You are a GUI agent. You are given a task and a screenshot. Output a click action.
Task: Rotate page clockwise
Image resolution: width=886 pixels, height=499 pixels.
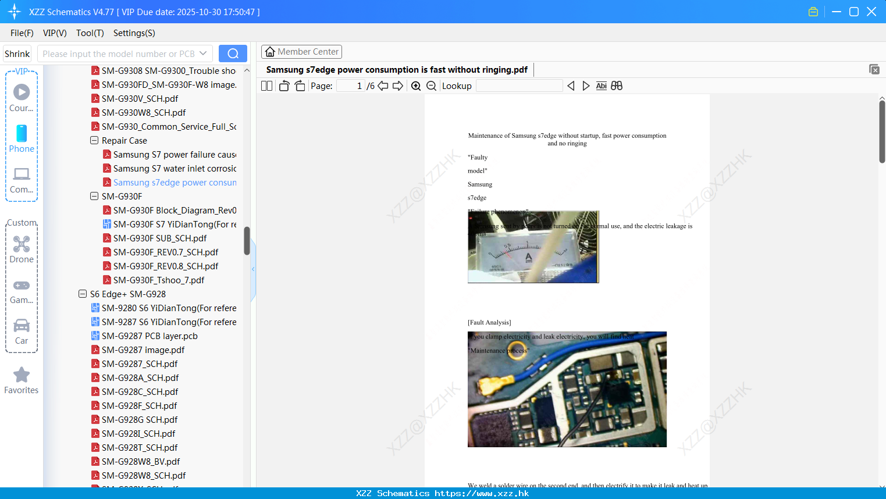click(x=300, y=85)
